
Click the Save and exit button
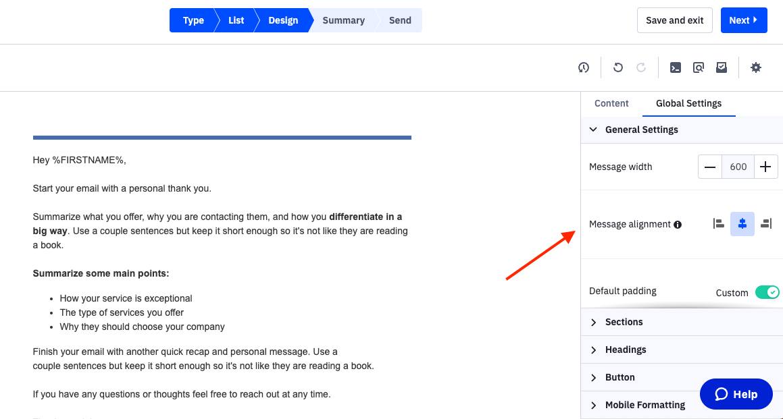pyautogui.click(x=674, y=20)
